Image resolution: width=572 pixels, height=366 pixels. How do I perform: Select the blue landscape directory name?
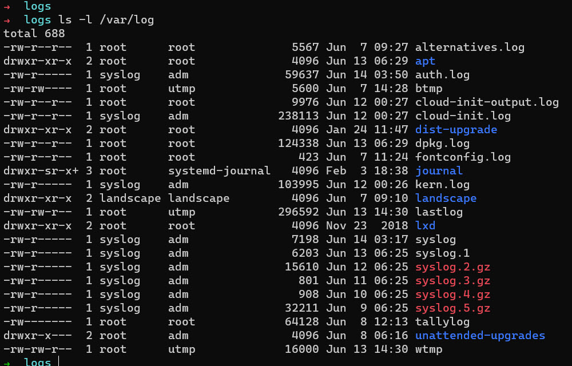pyautogui.click(x=446, y=198)
